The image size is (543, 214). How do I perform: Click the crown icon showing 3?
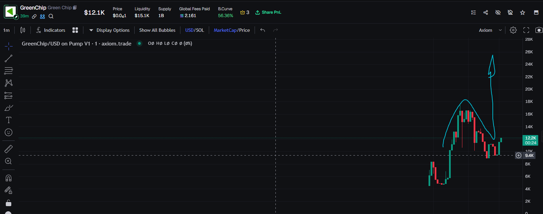(245, 12)
